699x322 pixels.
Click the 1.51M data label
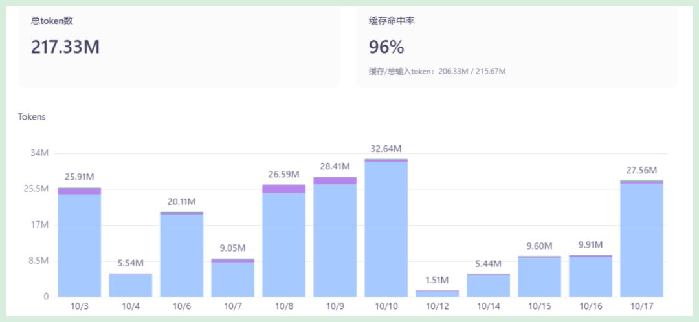pos(438,280)
